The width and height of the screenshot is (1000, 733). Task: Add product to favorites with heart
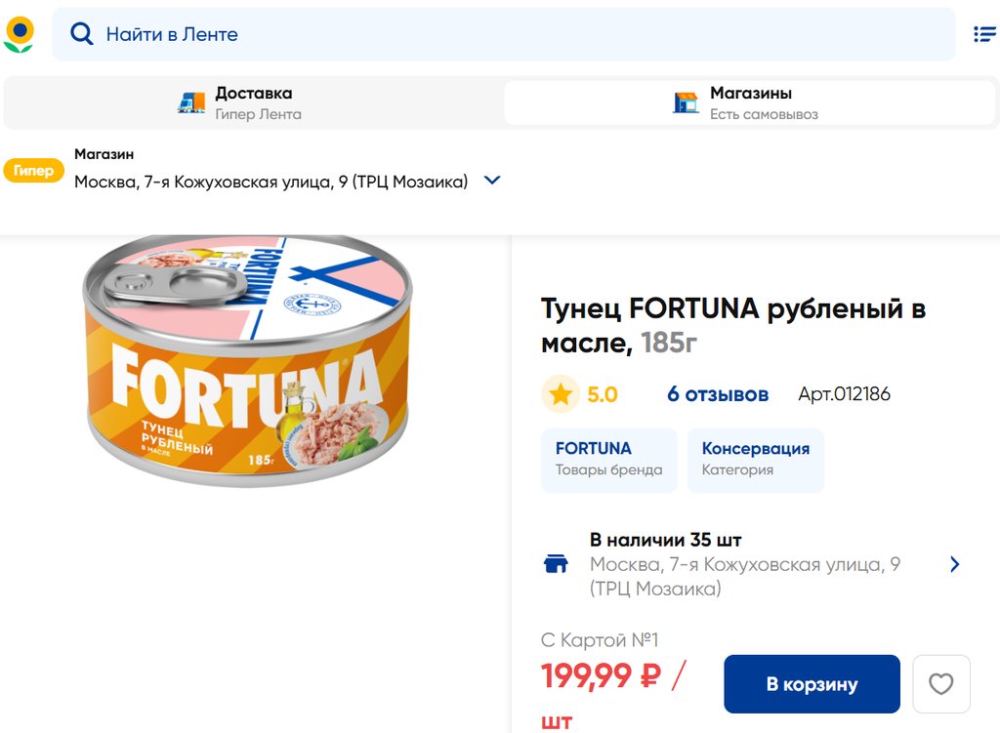pyautogui.click(x=940, y=684)
